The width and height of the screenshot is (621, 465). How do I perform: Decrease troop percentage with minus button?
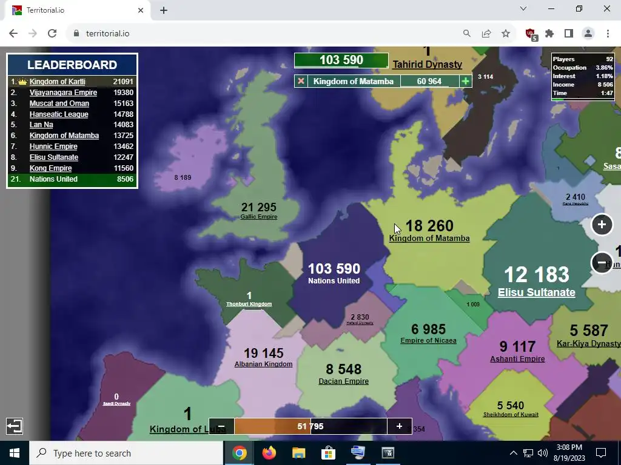(x=221, y=426)
